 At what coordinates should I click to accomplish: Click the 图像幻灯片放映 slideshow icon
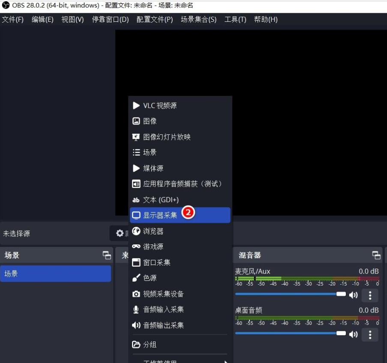(136, 137)
